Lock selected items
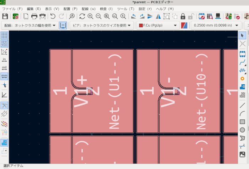 point(183,16)
